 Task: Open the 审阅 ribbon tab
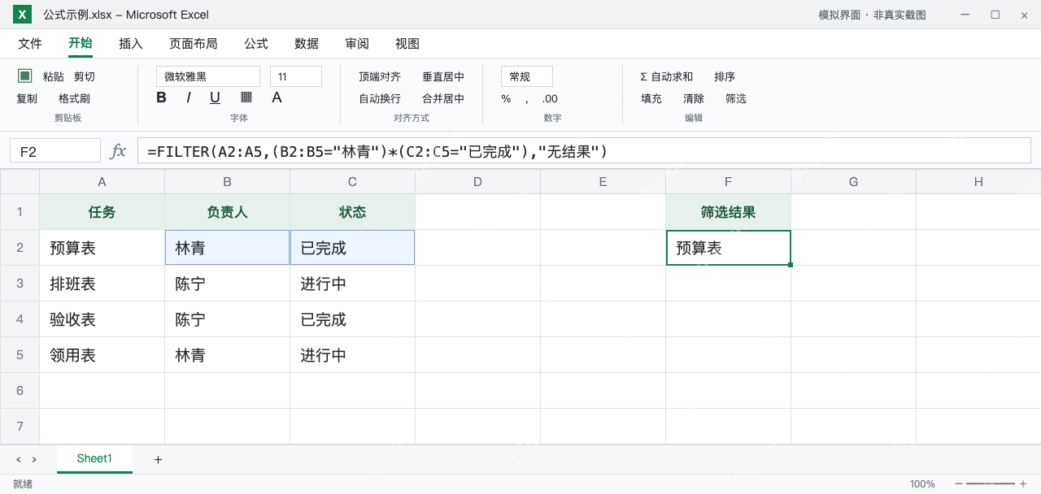pyautogui.click(x=357, y=44)
